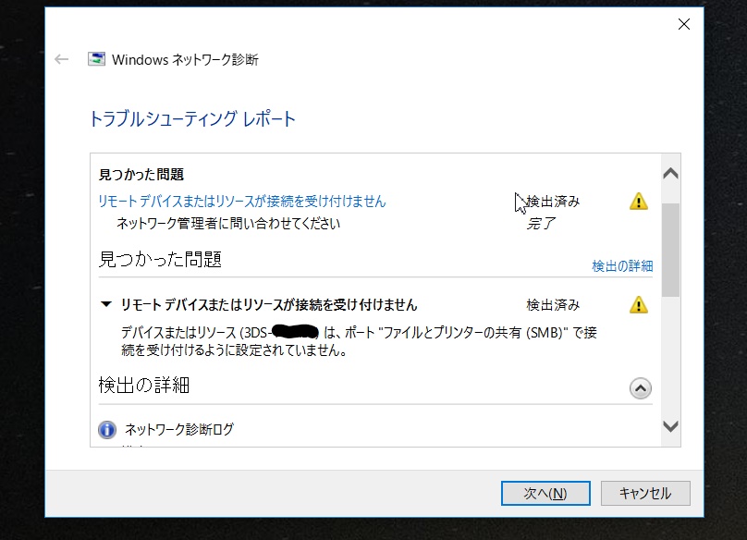Click the back arrow in dialog header
This screenshot has height=540, width=747.
coord(61,59)
